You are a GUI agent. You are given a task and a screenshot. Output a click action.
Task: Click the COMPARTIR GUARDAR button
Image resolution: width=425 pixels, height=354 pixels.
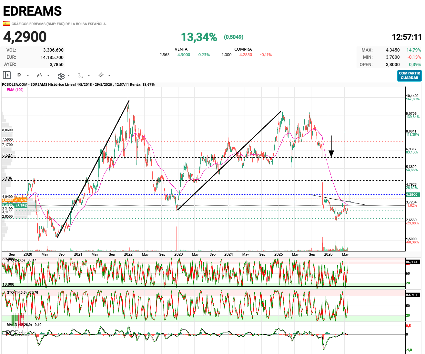pyautogui.click(x=409, y=76)
